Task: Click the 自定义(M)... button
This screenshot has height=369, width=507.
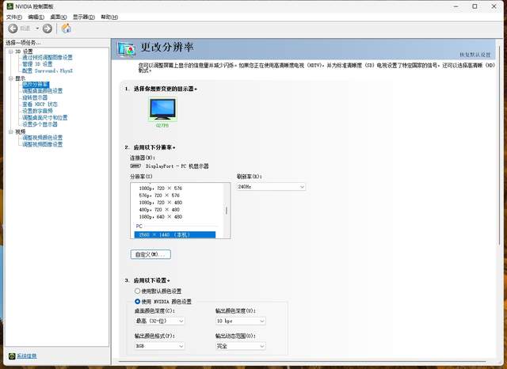Action: [151, 254]
